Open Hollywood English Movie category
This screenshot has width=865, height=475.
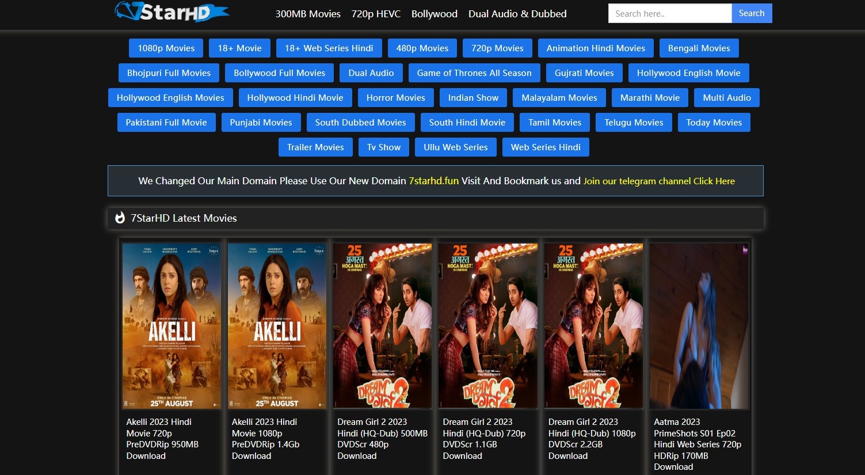pos(689,73)
